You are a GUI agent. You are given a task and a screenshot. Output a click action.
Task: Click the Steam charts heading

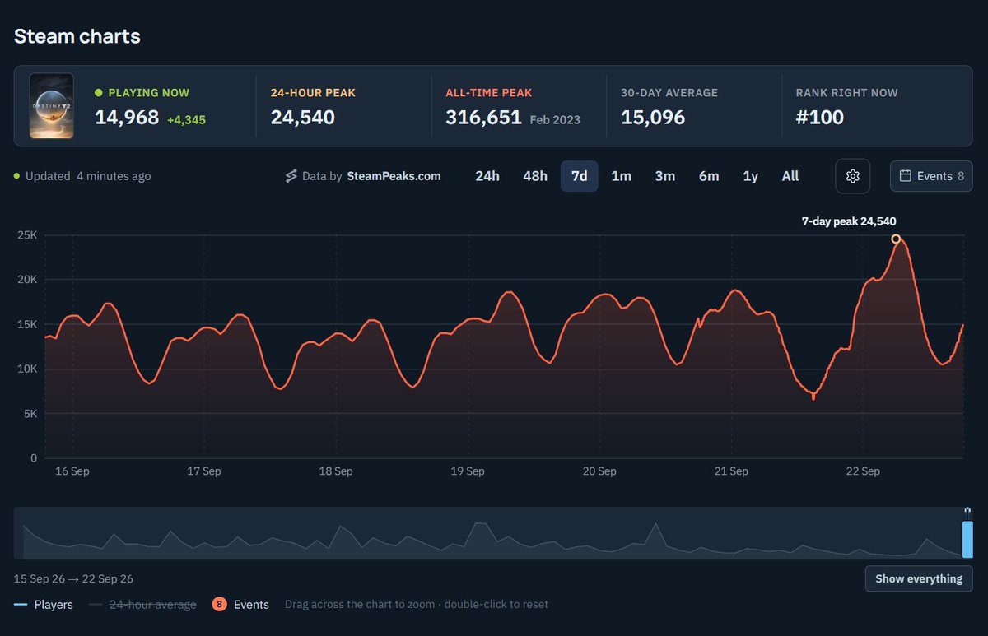(77, 36)
